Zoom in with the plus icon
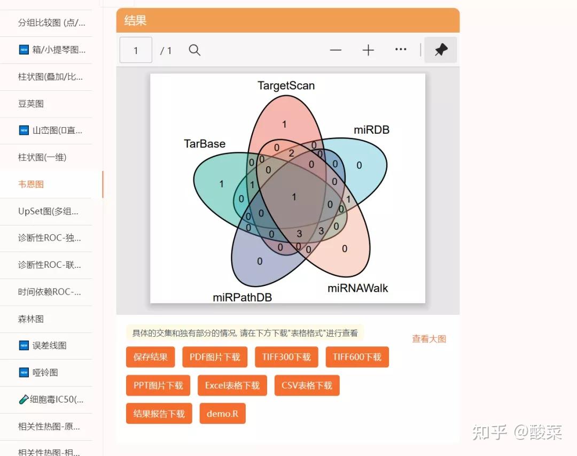 [x=368, y=50]
